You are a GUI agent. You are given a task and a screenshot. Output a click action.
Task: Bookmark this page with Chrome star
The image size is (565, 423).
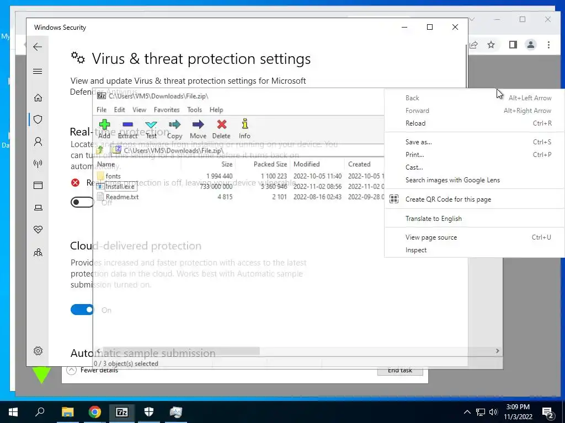(x=491, y=45)
